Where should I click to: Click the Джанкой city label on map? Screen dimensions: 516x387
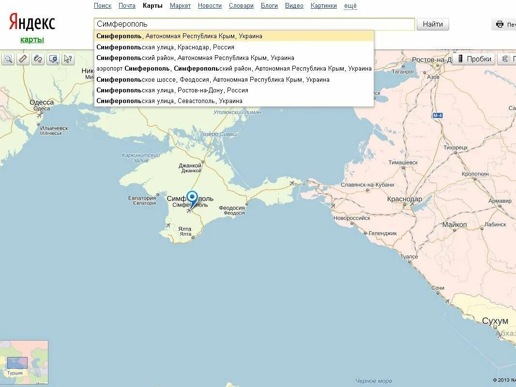[x=190, y=166]
